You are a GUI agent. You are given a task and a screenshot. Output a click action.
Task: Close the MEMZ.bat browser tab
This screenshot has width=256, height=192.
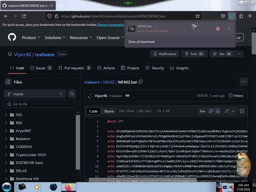(52, 5)
